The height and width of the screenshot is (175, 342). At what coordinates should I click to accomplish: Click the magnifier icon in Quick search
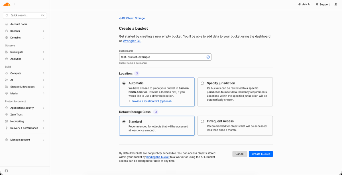7,15
